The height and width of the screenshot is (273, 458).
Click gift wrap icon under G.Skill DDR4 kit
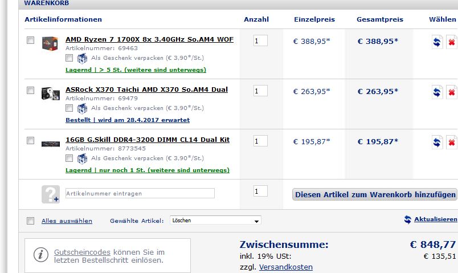[x=82, y=158]
